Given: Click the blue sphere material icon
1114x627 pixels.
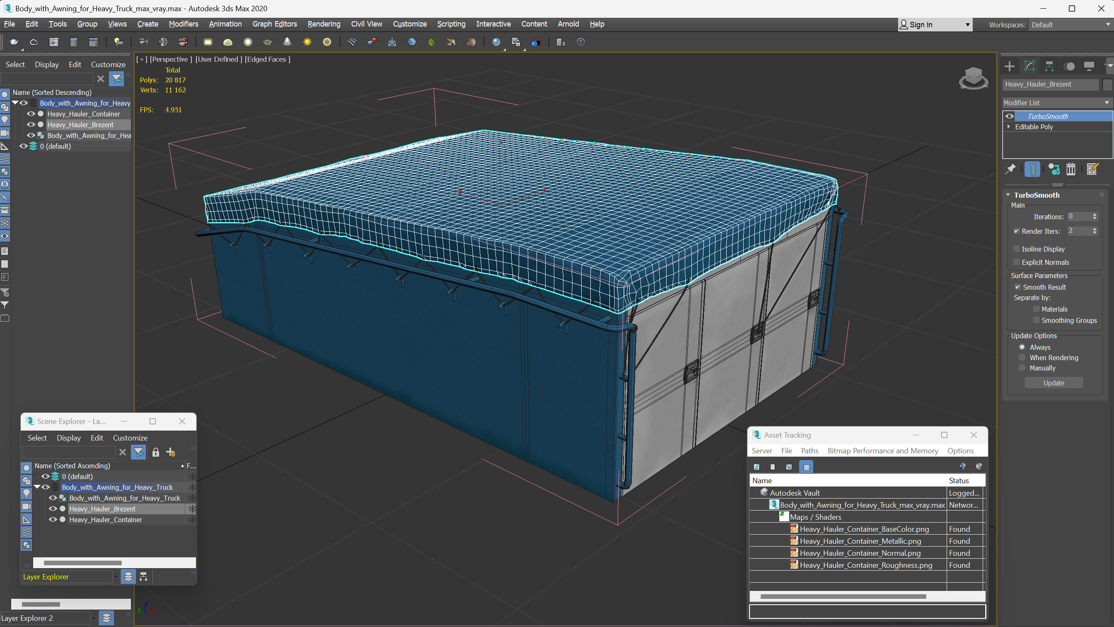Looking at the screenshot, I should point(496,42).
